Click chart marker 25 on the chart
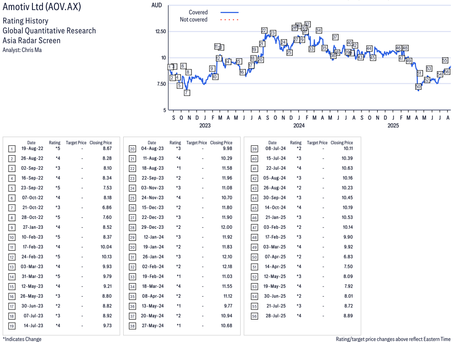The height and width of the screenshot is (342, 456). [289, 53]
